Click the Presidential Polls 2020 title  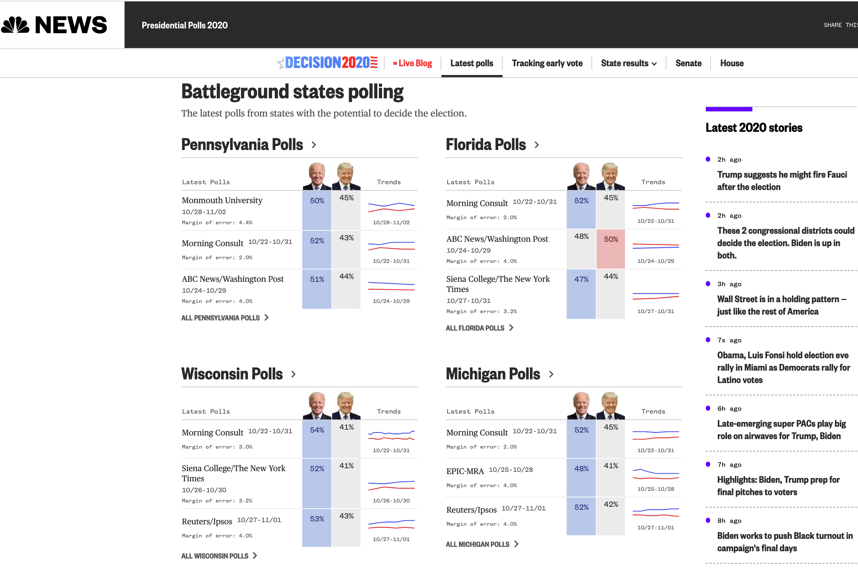[x=185, y=25]
